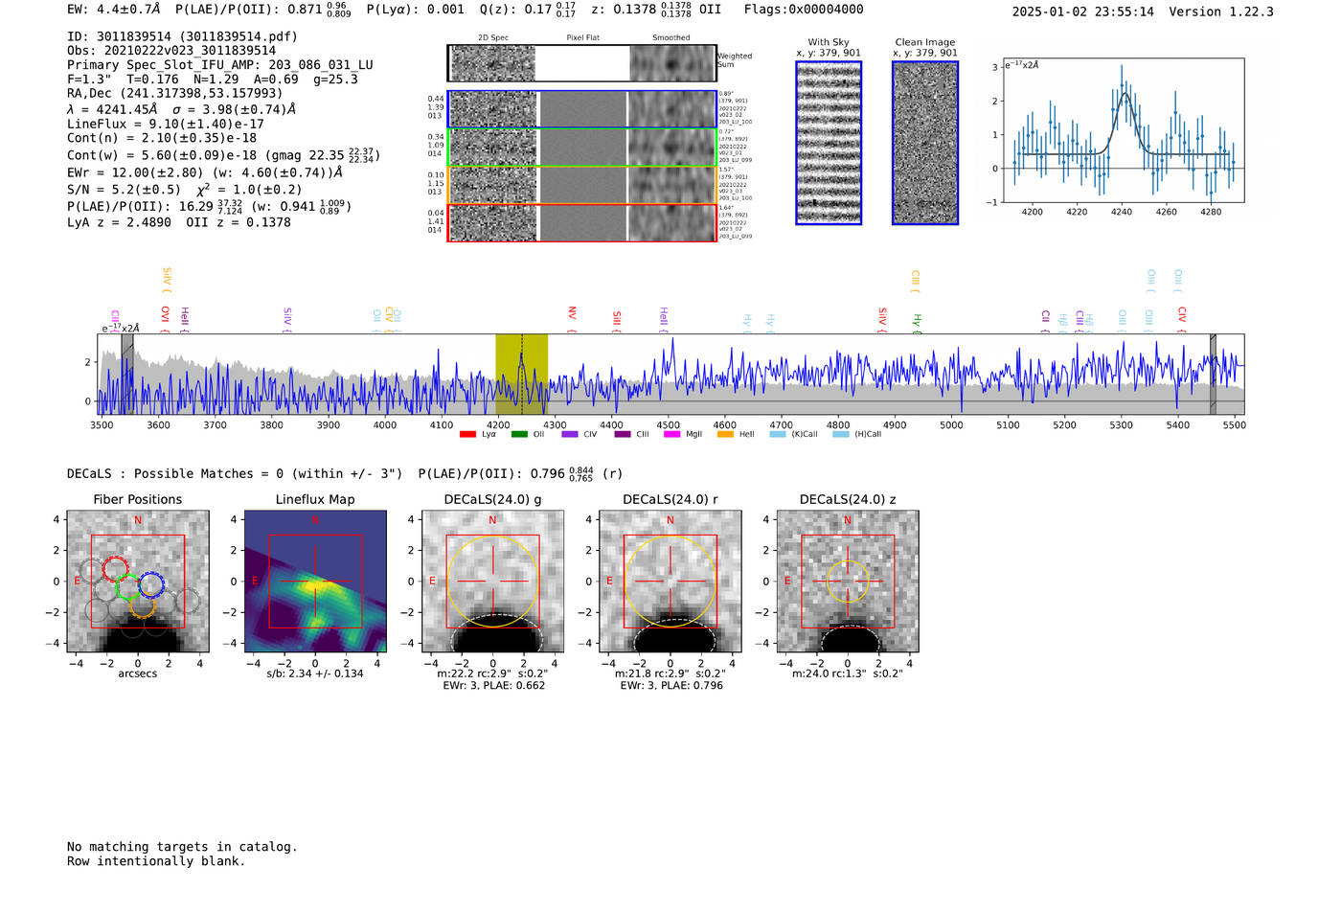1341x913 pixels.
Task: Click the EW: 4.4±0.7Å header value
Action: point(113,10)
